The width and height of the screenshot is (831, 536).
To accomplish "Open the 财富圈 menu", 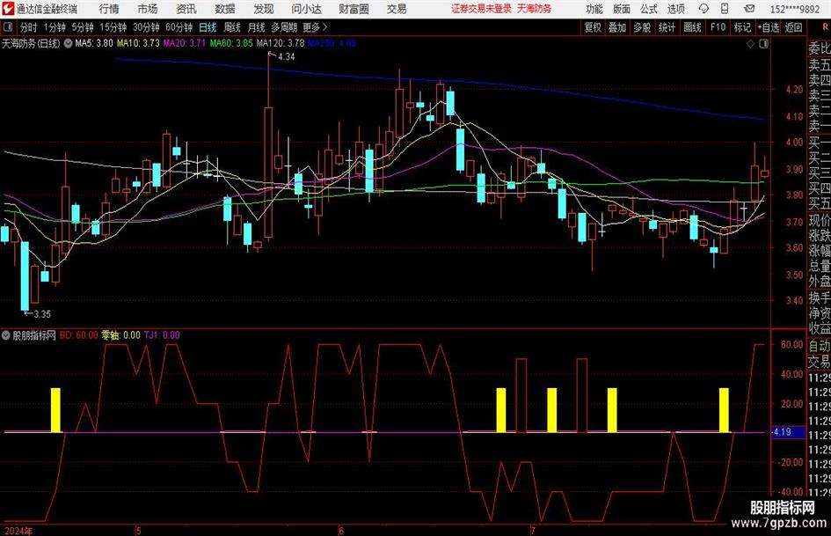I will (x=354, y=9).
